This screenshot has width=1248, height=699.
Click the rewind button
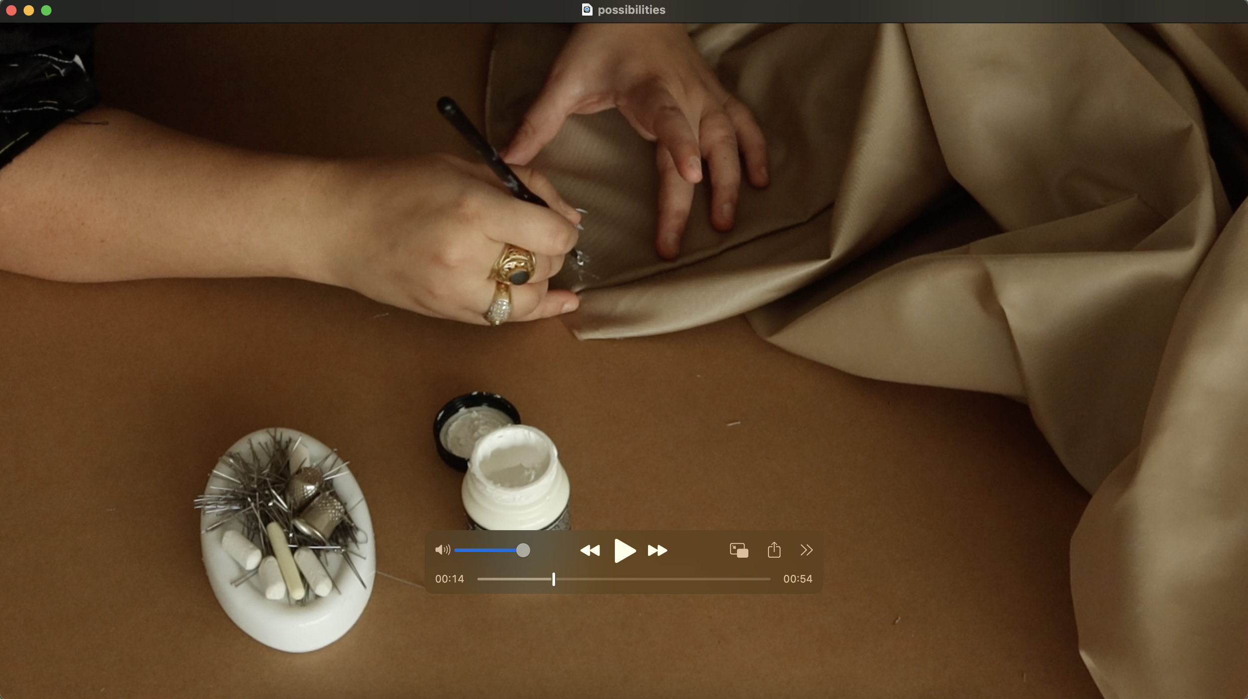coord(590,550)
